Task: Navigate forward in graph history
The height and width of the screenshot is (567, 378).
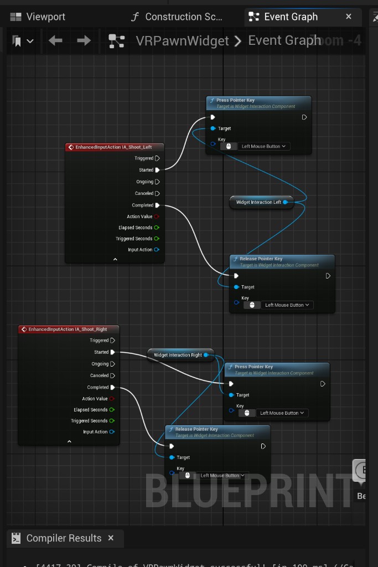Action: coord(84,40)
